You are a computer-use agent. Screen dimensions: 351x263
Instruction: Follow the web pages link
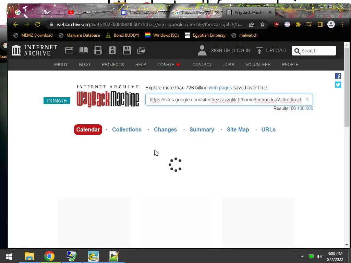(x=220, y=88)
